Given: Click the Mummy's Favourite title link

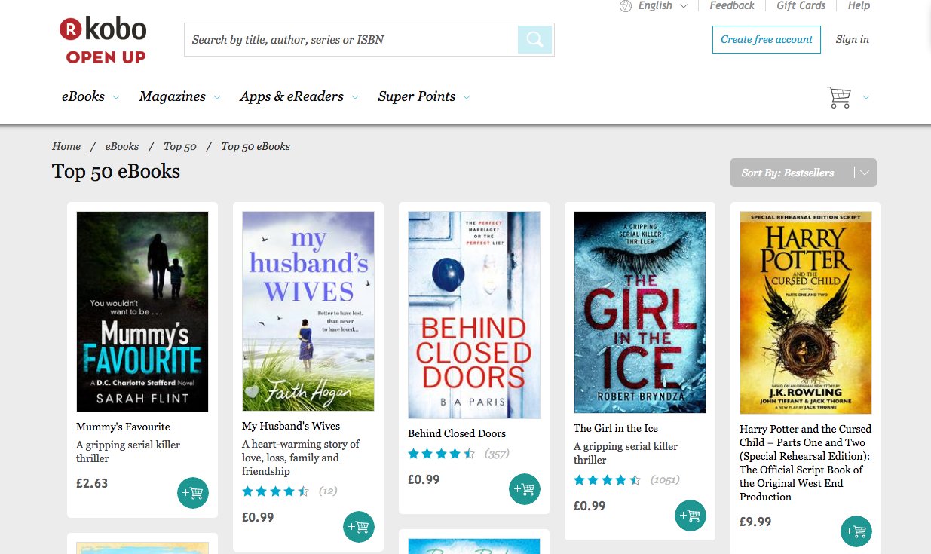Looking at the screenshot, I should (123, 427).
